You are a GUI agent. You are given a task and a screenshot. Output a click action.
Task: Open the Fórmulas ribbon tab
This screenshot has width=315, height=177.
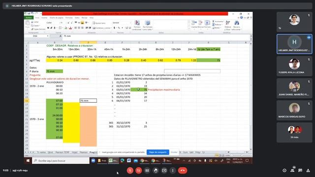point(69,18)
